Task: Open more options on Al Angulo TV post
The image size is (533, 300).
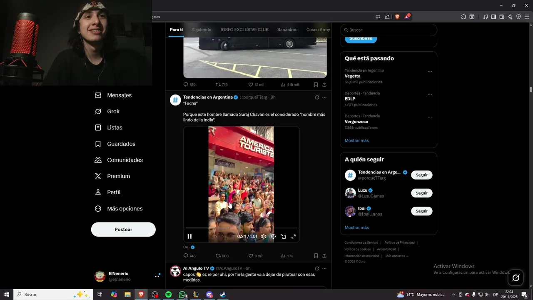Action: click(x=324, y=269)
